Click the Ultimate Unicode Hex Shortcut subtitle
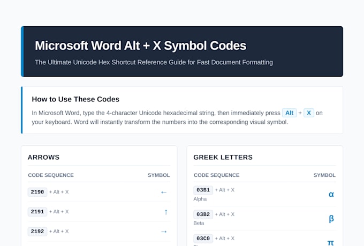This screenshot has width=364, height=246. coord(154,62)
